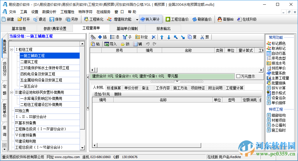298x161 pixels.
Task: Click tree panel scroll down arrow
Action: click(x=82, y=148)
